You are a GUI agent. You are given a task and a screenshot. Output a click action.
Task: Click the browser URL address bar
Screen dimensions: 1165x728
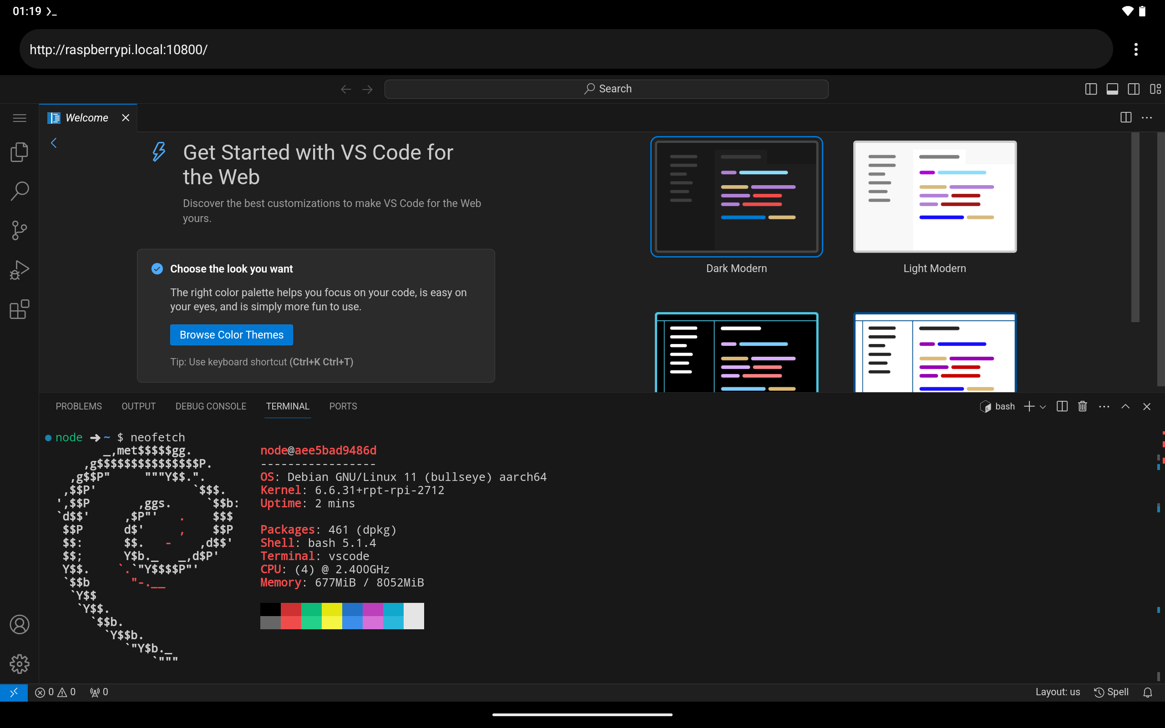pyautogui.click(x=567, y=49)
